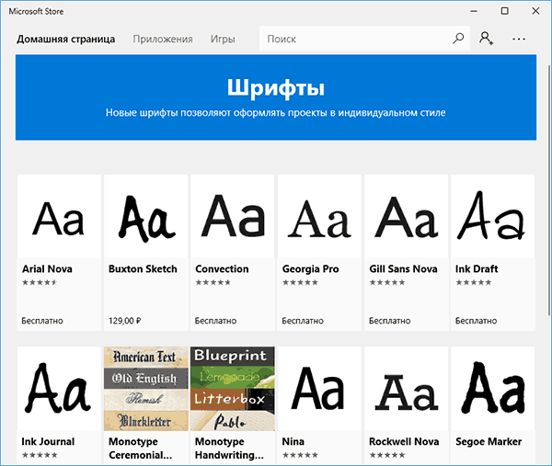Click Buxton Sketch price 129,00 ₽
This screenshot has width=552, height=466.
pyautogui.click(x=124, y=321)
